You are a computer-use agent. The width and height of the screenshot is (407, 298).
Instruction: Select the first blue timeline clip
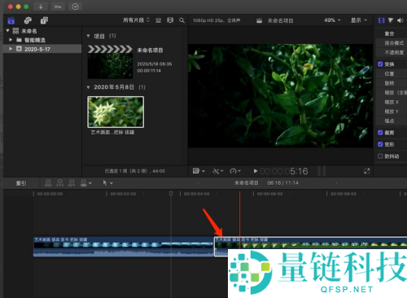(124, 247)
